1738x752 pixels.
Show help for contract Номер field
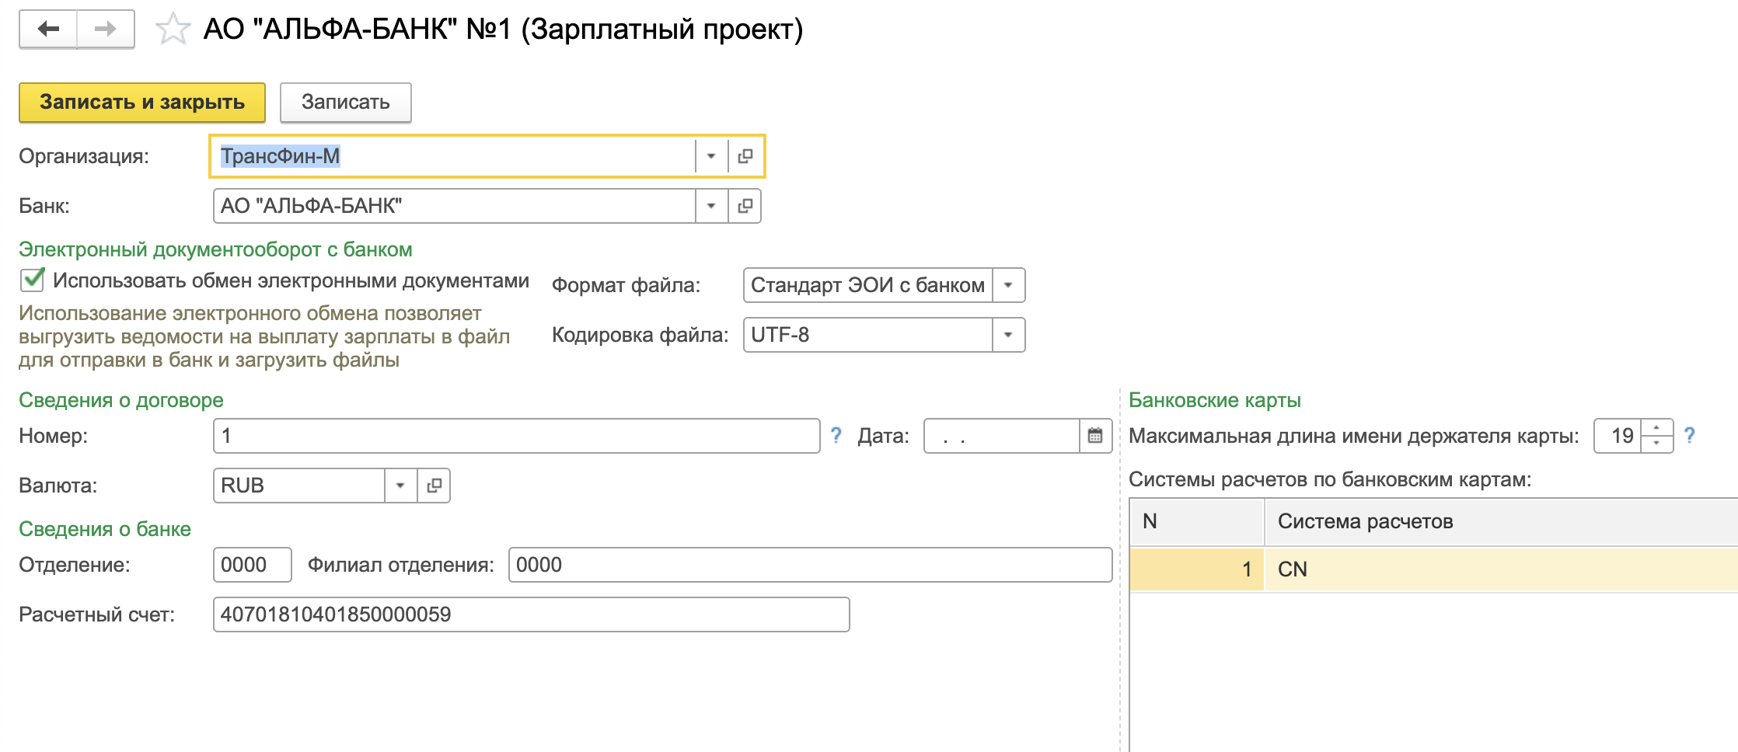tap(836, 436)
